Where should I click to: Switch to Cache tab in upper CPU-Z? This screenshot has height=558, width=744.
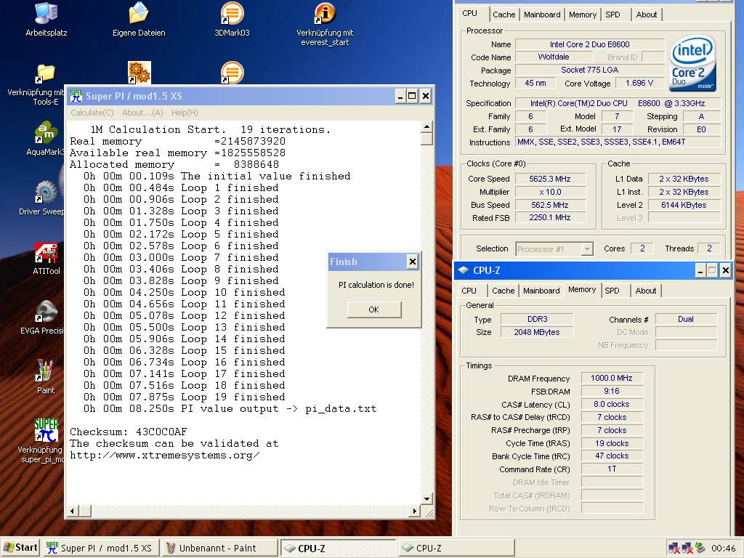pyautogui.click(x=504, y=15)
